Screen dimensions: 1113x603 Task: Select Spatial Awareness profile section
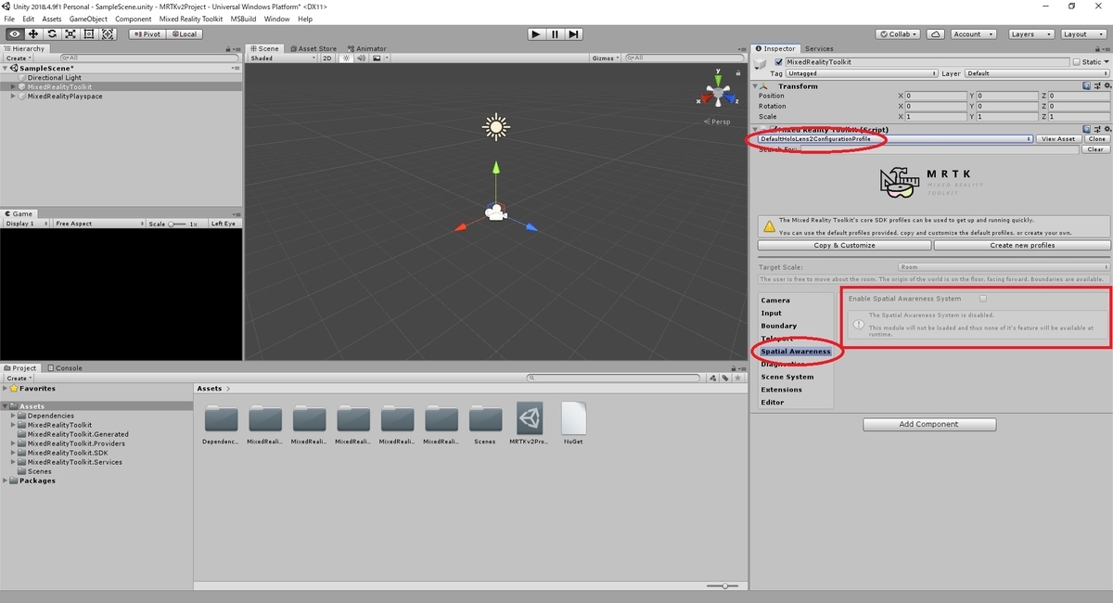[x=795, y=352]
